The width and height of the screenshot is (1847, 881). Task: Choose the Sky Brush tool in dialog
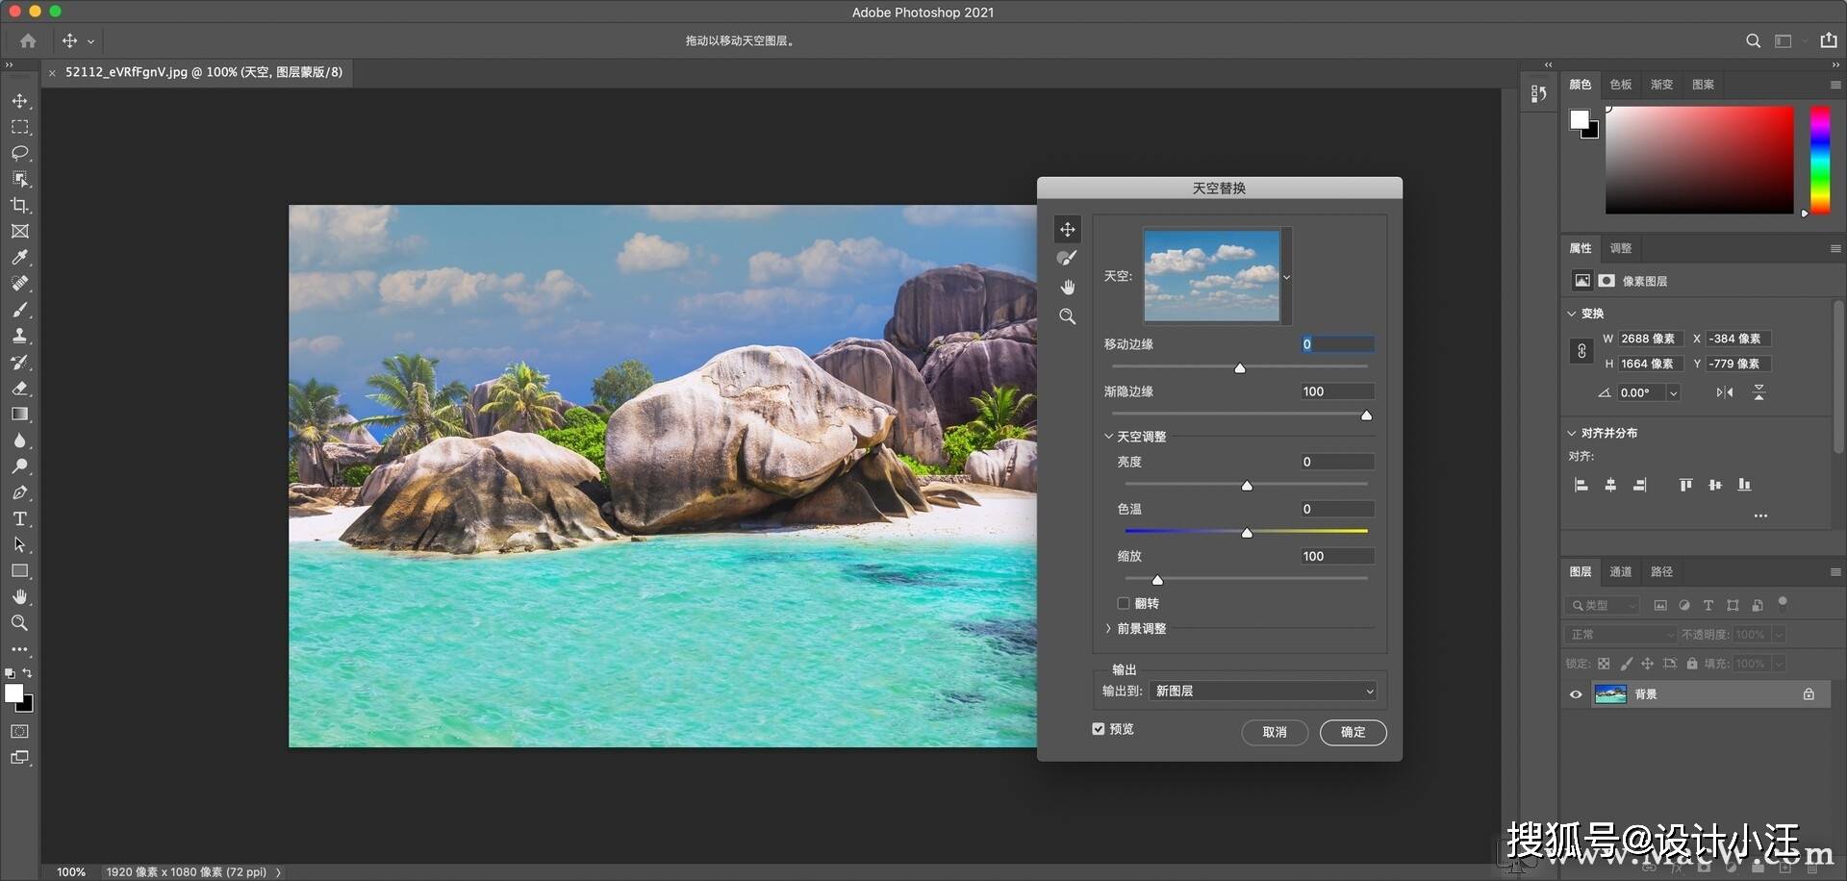(x=1067, y=258)
